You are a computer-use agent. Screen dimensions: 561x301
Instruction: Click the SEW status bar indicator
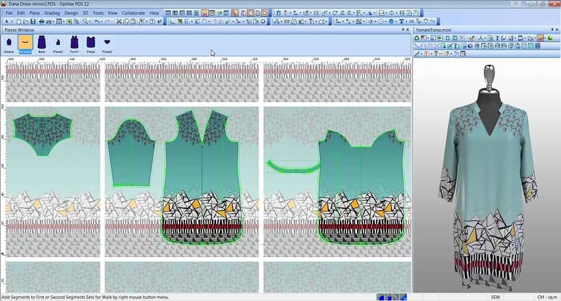[x=496, y=297]
